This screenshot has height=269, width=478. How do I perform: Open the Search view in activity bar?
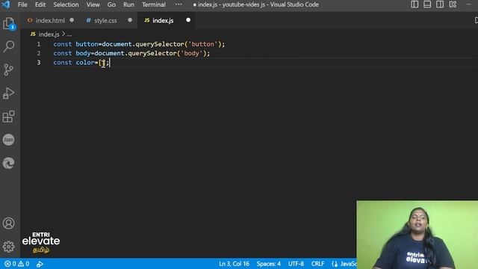click(x=8, y=46)
